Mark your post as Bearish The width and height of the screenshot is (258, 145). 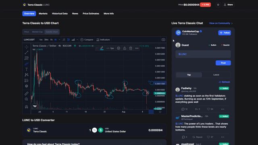pyautogui.click(x=225, y=45)
